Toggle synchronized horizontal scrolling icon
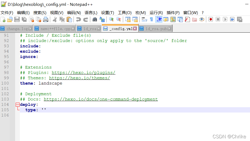 pos(135,19)
